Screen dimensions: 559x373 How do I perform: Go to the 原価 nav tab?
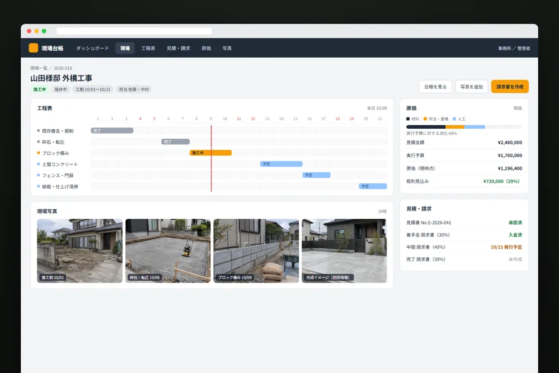[206, 48]
